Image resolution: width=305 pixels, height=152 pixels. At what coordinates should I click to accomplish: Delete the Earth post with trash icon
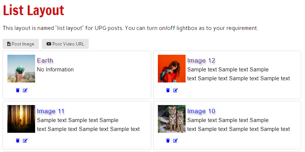click(x=17, y=90)
